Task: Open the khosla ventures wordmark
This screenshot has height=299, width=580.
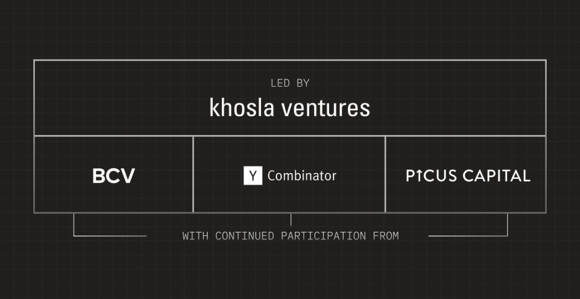Action: [289, 108]
